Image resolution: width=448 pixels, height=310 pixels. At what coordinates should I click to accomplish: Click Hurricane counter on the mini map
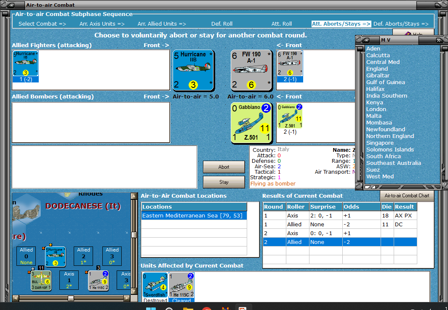click(55, 256)
